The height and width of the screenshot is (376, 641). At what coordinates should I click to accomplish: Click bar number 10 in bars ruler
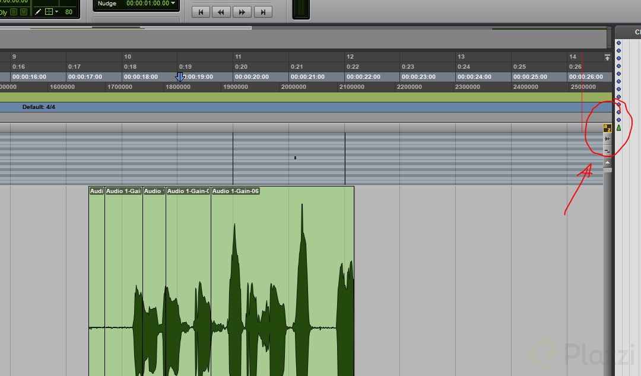pos(128,57)
